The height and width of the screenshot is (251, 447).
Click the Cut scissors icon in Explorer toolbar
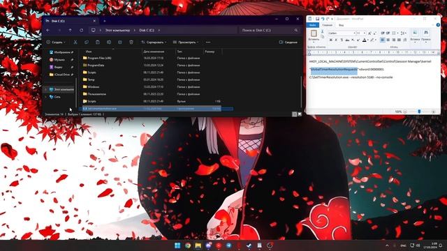[x=75, y=42]
